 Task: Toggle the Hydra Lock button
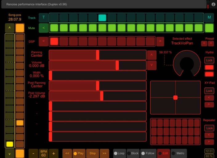click(x=209, y=60)
